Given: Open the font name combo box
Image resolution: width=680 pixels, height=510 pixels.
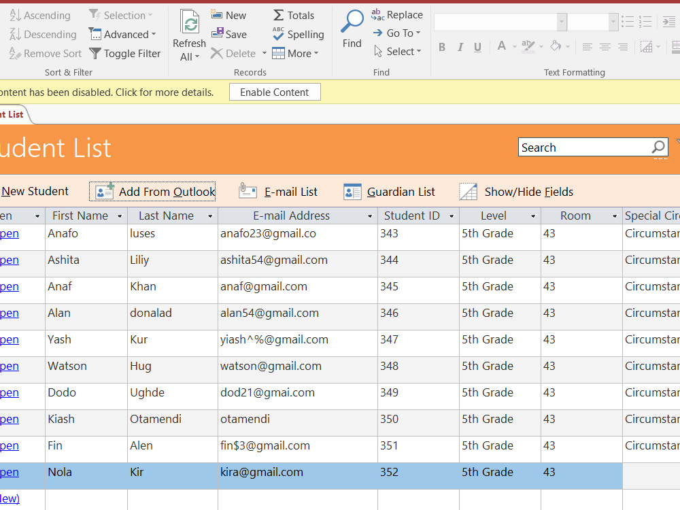Looking at the screenshot, I should pos(500,22).
